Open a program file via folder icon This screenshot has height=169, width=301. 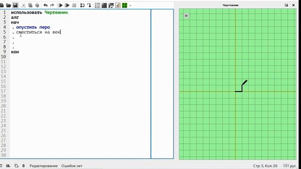(8, 5)
